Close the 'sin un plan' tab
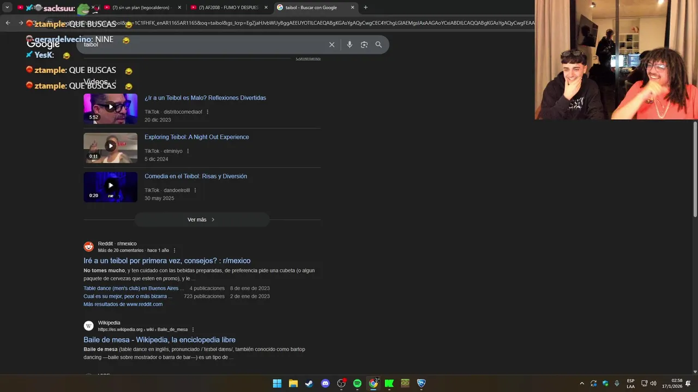This screenshot has height=392, width=698. click(179, 8)
